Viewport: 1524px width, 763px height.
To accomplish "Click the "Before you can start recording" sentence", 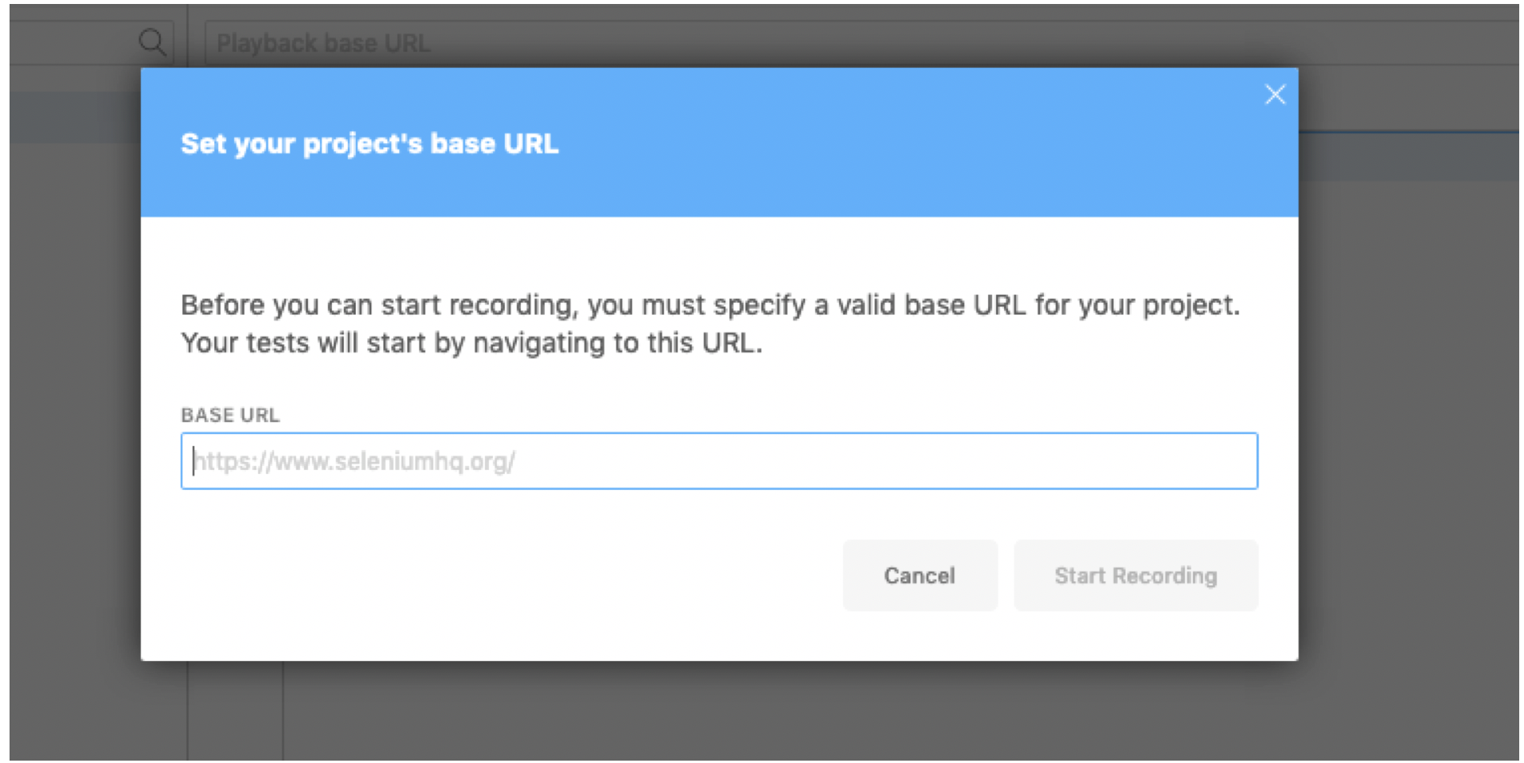I will (710, 305).
